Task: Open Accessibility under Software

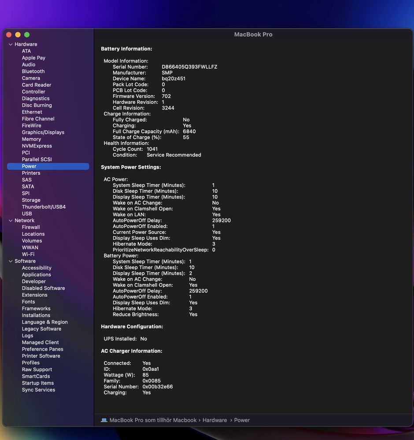Action: (37, 268)
